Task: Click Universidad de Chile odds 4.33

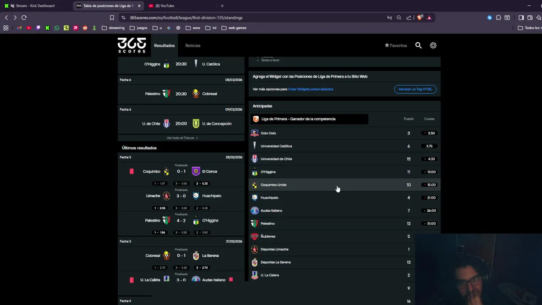Action: click(429, 159)
